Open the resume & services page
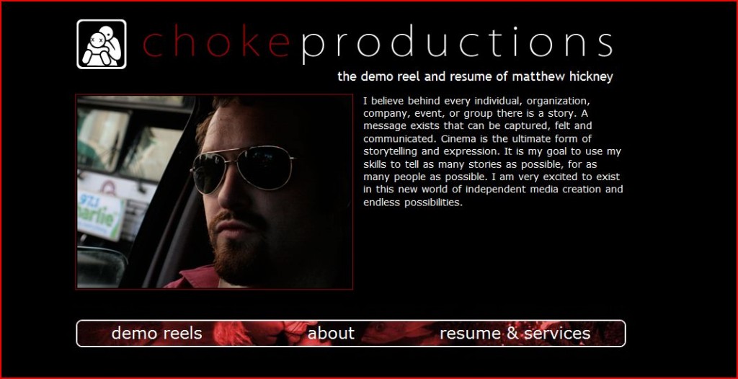738x379 pixels. click(x=515, y=334)
